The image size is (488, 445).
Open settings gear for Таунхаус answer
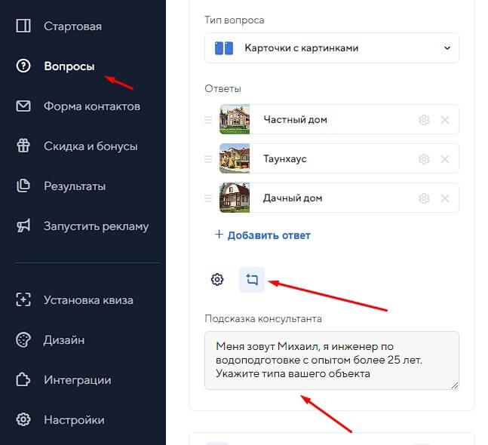coord(424,159)
